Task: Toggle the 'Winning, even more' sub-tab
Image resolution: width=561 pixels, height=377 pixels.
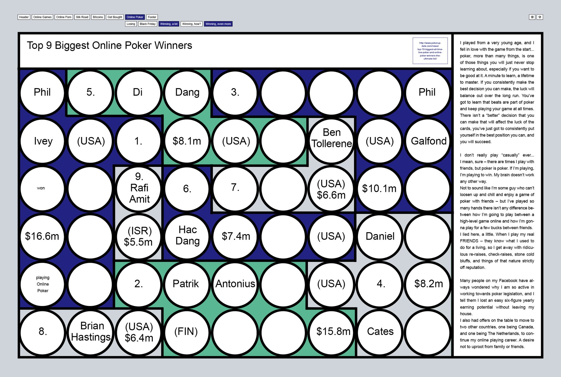Action: point(218,24)
